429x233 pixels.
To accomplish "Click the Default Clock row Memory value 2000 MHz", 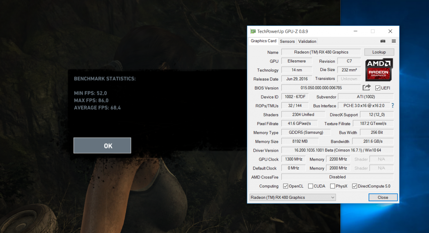I will [x=338, y=168].
